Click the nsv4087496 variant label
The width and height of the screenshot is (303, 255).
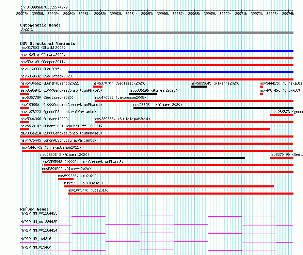coord(281,90)
